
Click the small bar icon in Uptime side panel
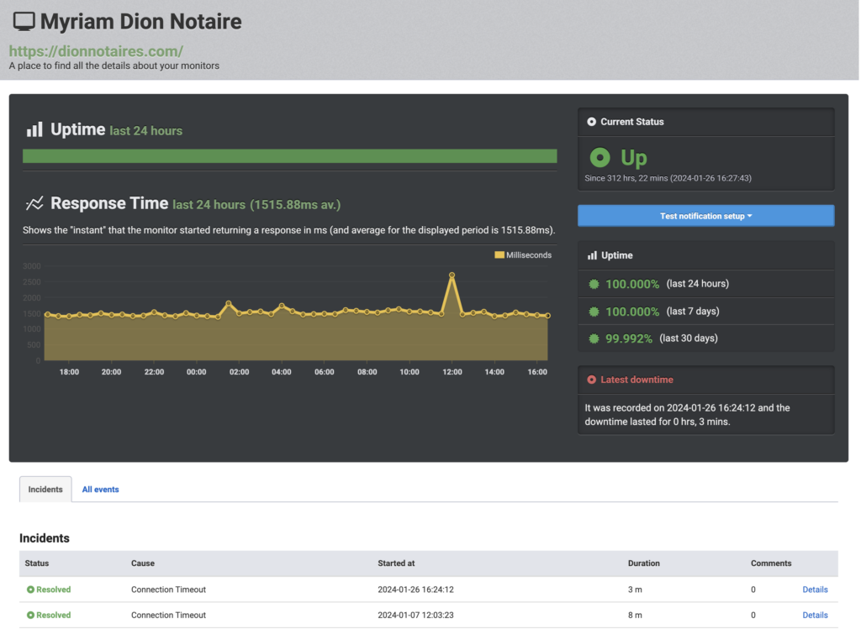pyautogui.click(x=592, y=255)
